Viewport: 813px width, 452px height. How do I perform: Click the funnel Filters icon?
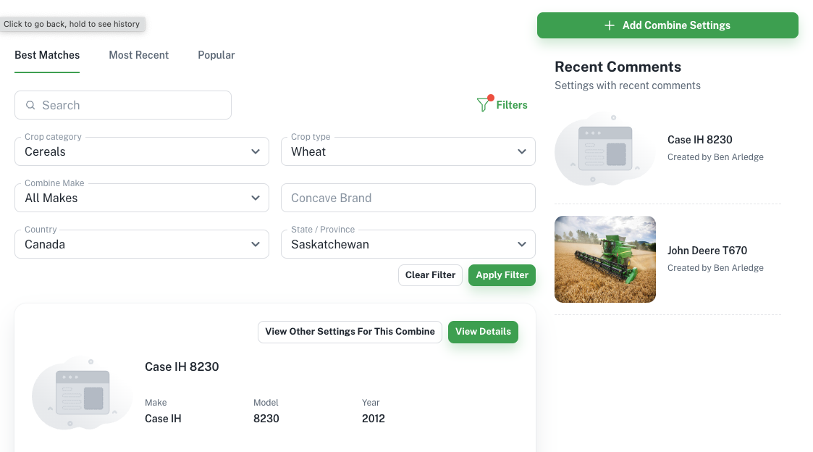pos(484,104)
